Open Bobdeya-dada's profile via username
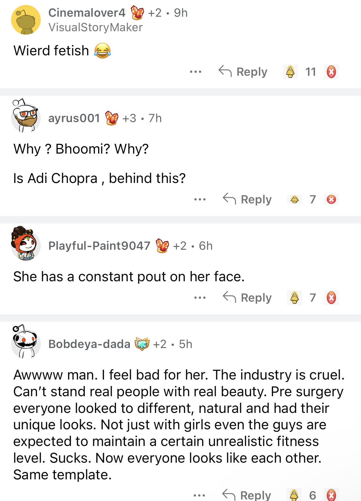Screen dimensions: 361x501 [x=89, y=344]
